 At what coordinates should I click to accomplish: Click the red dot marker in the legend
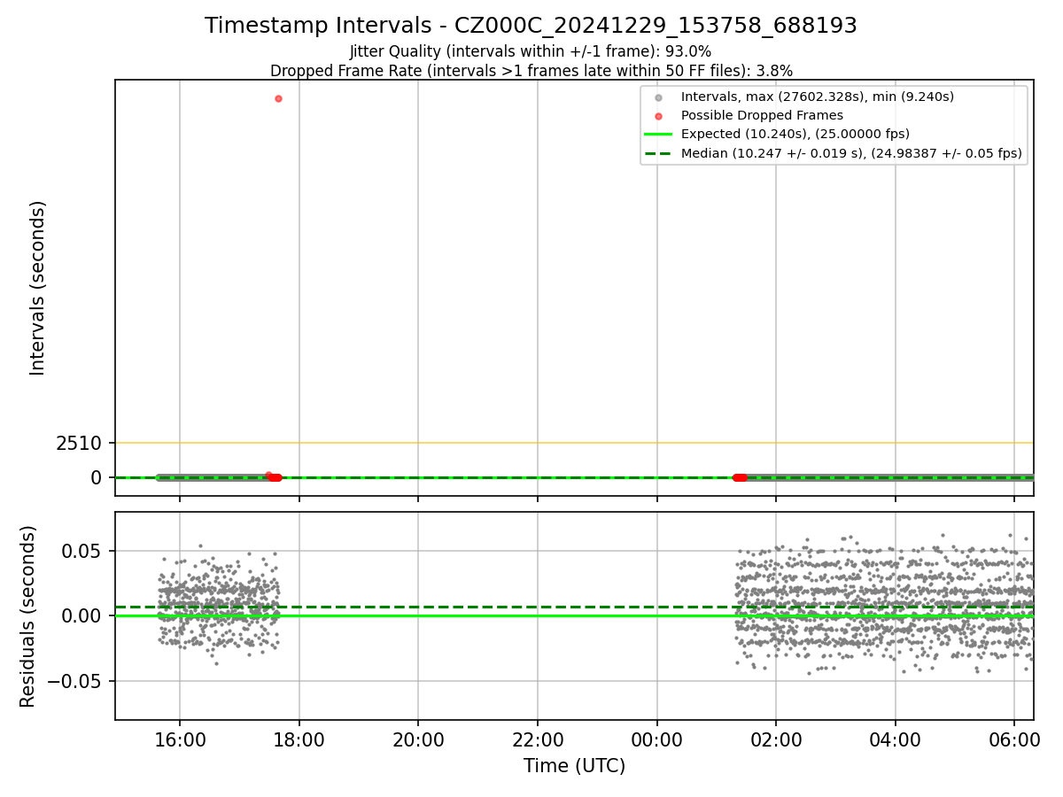click(x=657, y=115)
